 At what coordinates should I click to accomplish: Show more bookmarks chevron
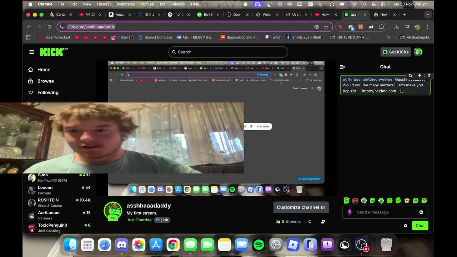[388, 37]
